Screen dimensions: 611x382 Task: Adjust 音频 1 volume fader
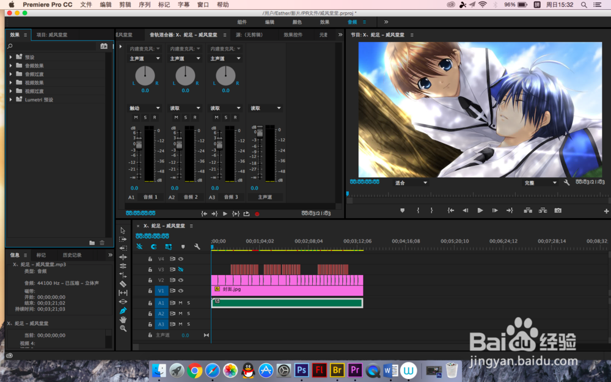pos(139,144)
